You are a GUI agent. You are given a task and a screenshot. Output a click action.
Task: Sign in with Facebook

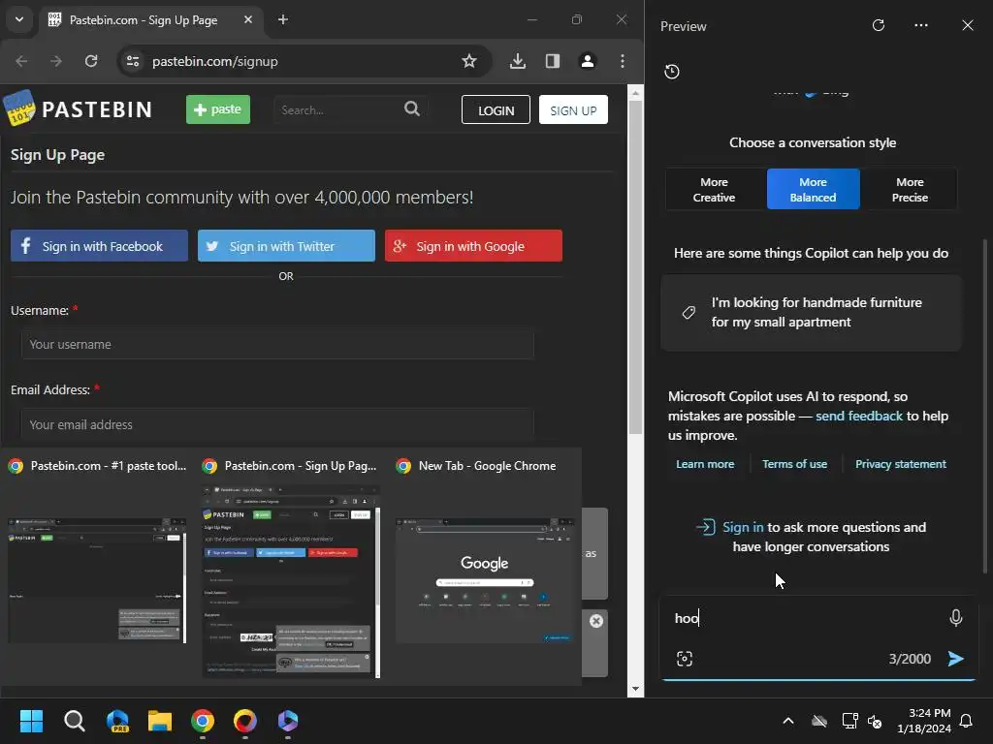100,245
